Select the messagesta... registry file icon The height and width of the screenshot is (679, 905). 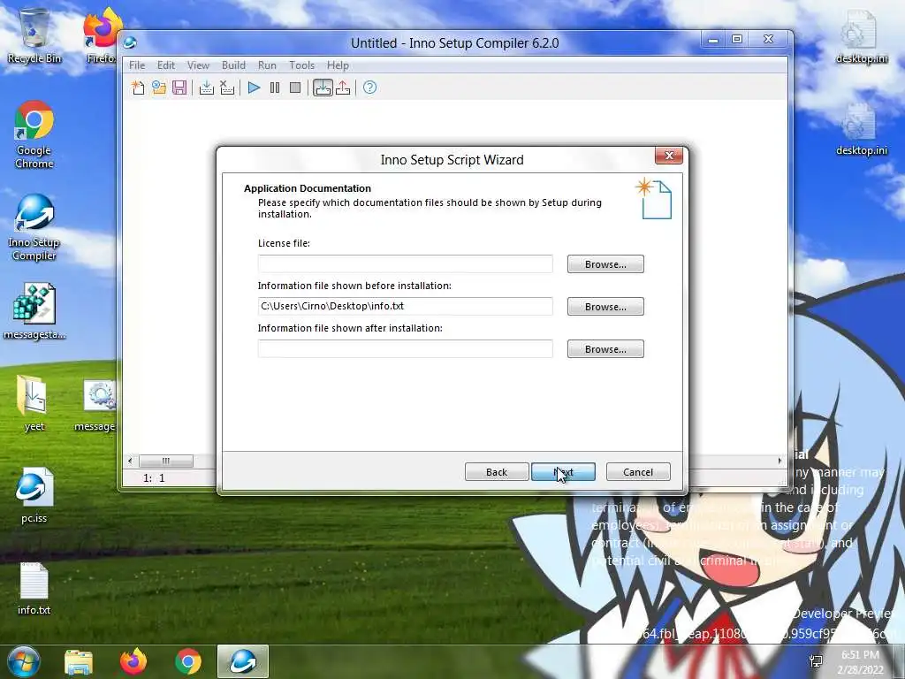tap(34, 311)
